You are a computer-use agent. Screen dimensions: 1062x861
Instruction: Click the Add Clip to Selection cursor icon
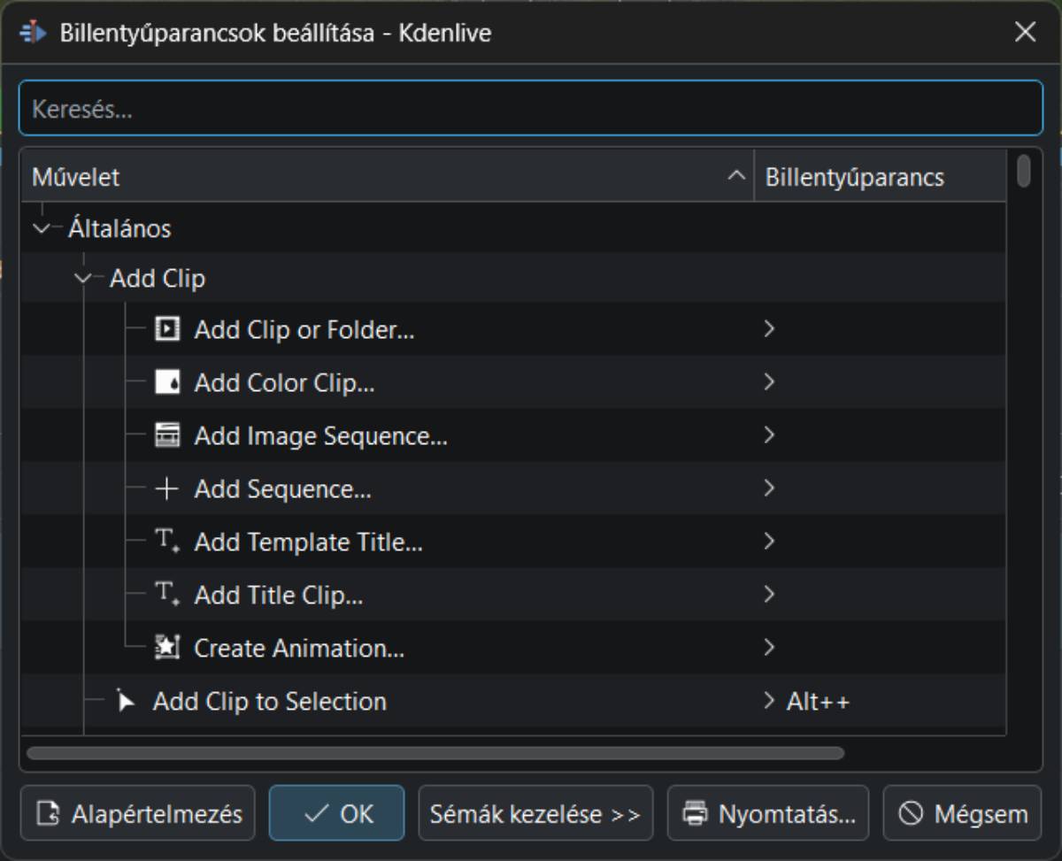(126, 701)
